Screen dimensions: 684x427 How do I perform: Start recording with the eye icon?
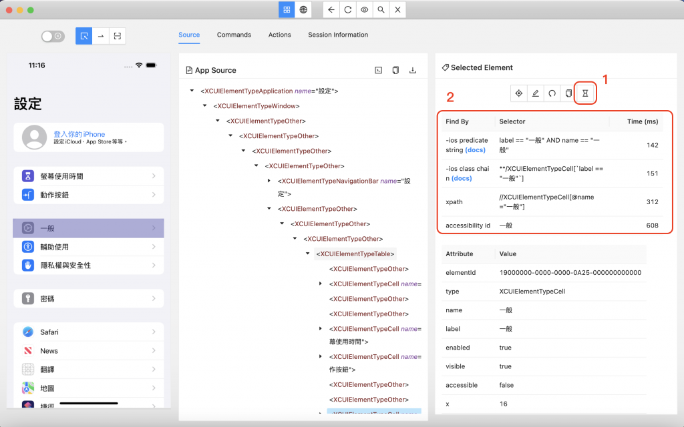point(364,9)
